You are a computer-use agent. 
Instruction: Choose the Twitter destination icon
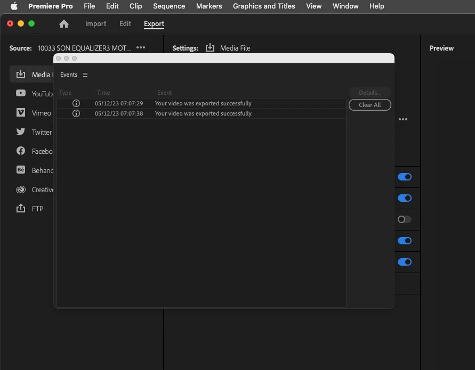tap(21, 131)
